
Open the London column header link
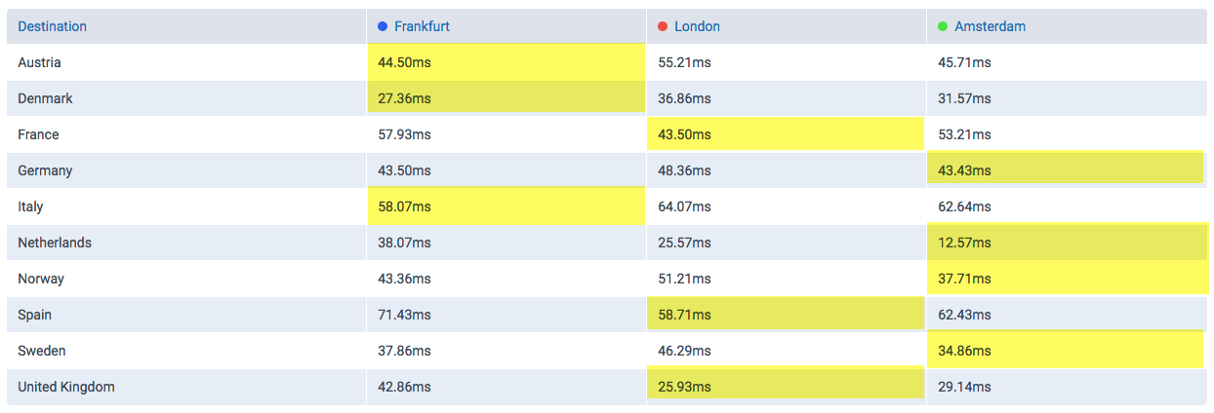pos(697,26)
